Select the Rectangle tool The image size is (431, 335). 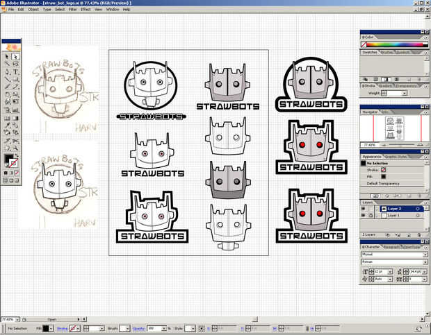pos(15,80)
